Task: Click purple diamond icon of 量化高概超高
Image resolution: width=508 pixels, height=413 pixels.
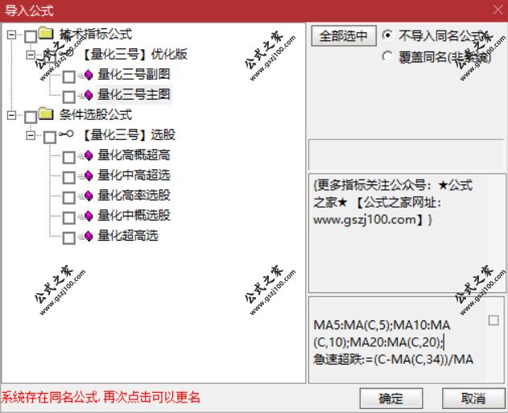Action: [x=89, y=155]
